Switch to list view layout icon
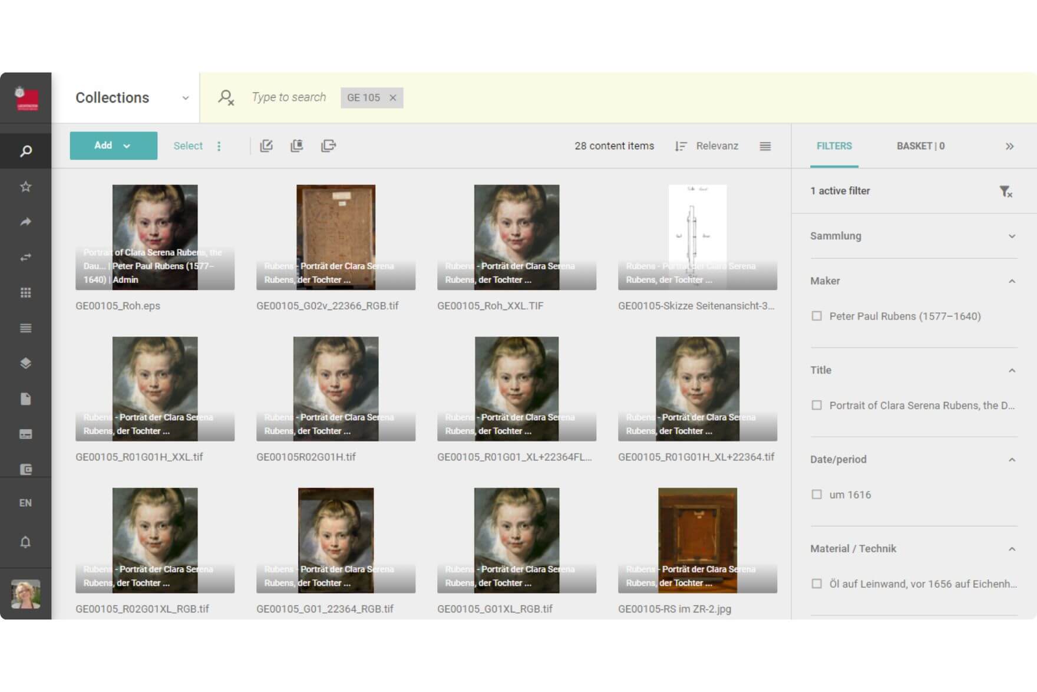Screen dimensions: 1037x692 (765, 146)
